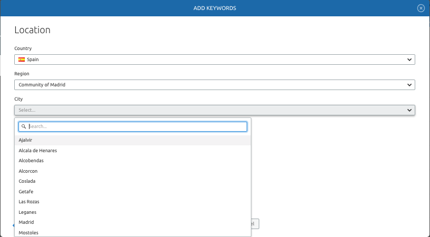
Task: Collapse the City dropdown using its arrow
Action: coord(409,110)
